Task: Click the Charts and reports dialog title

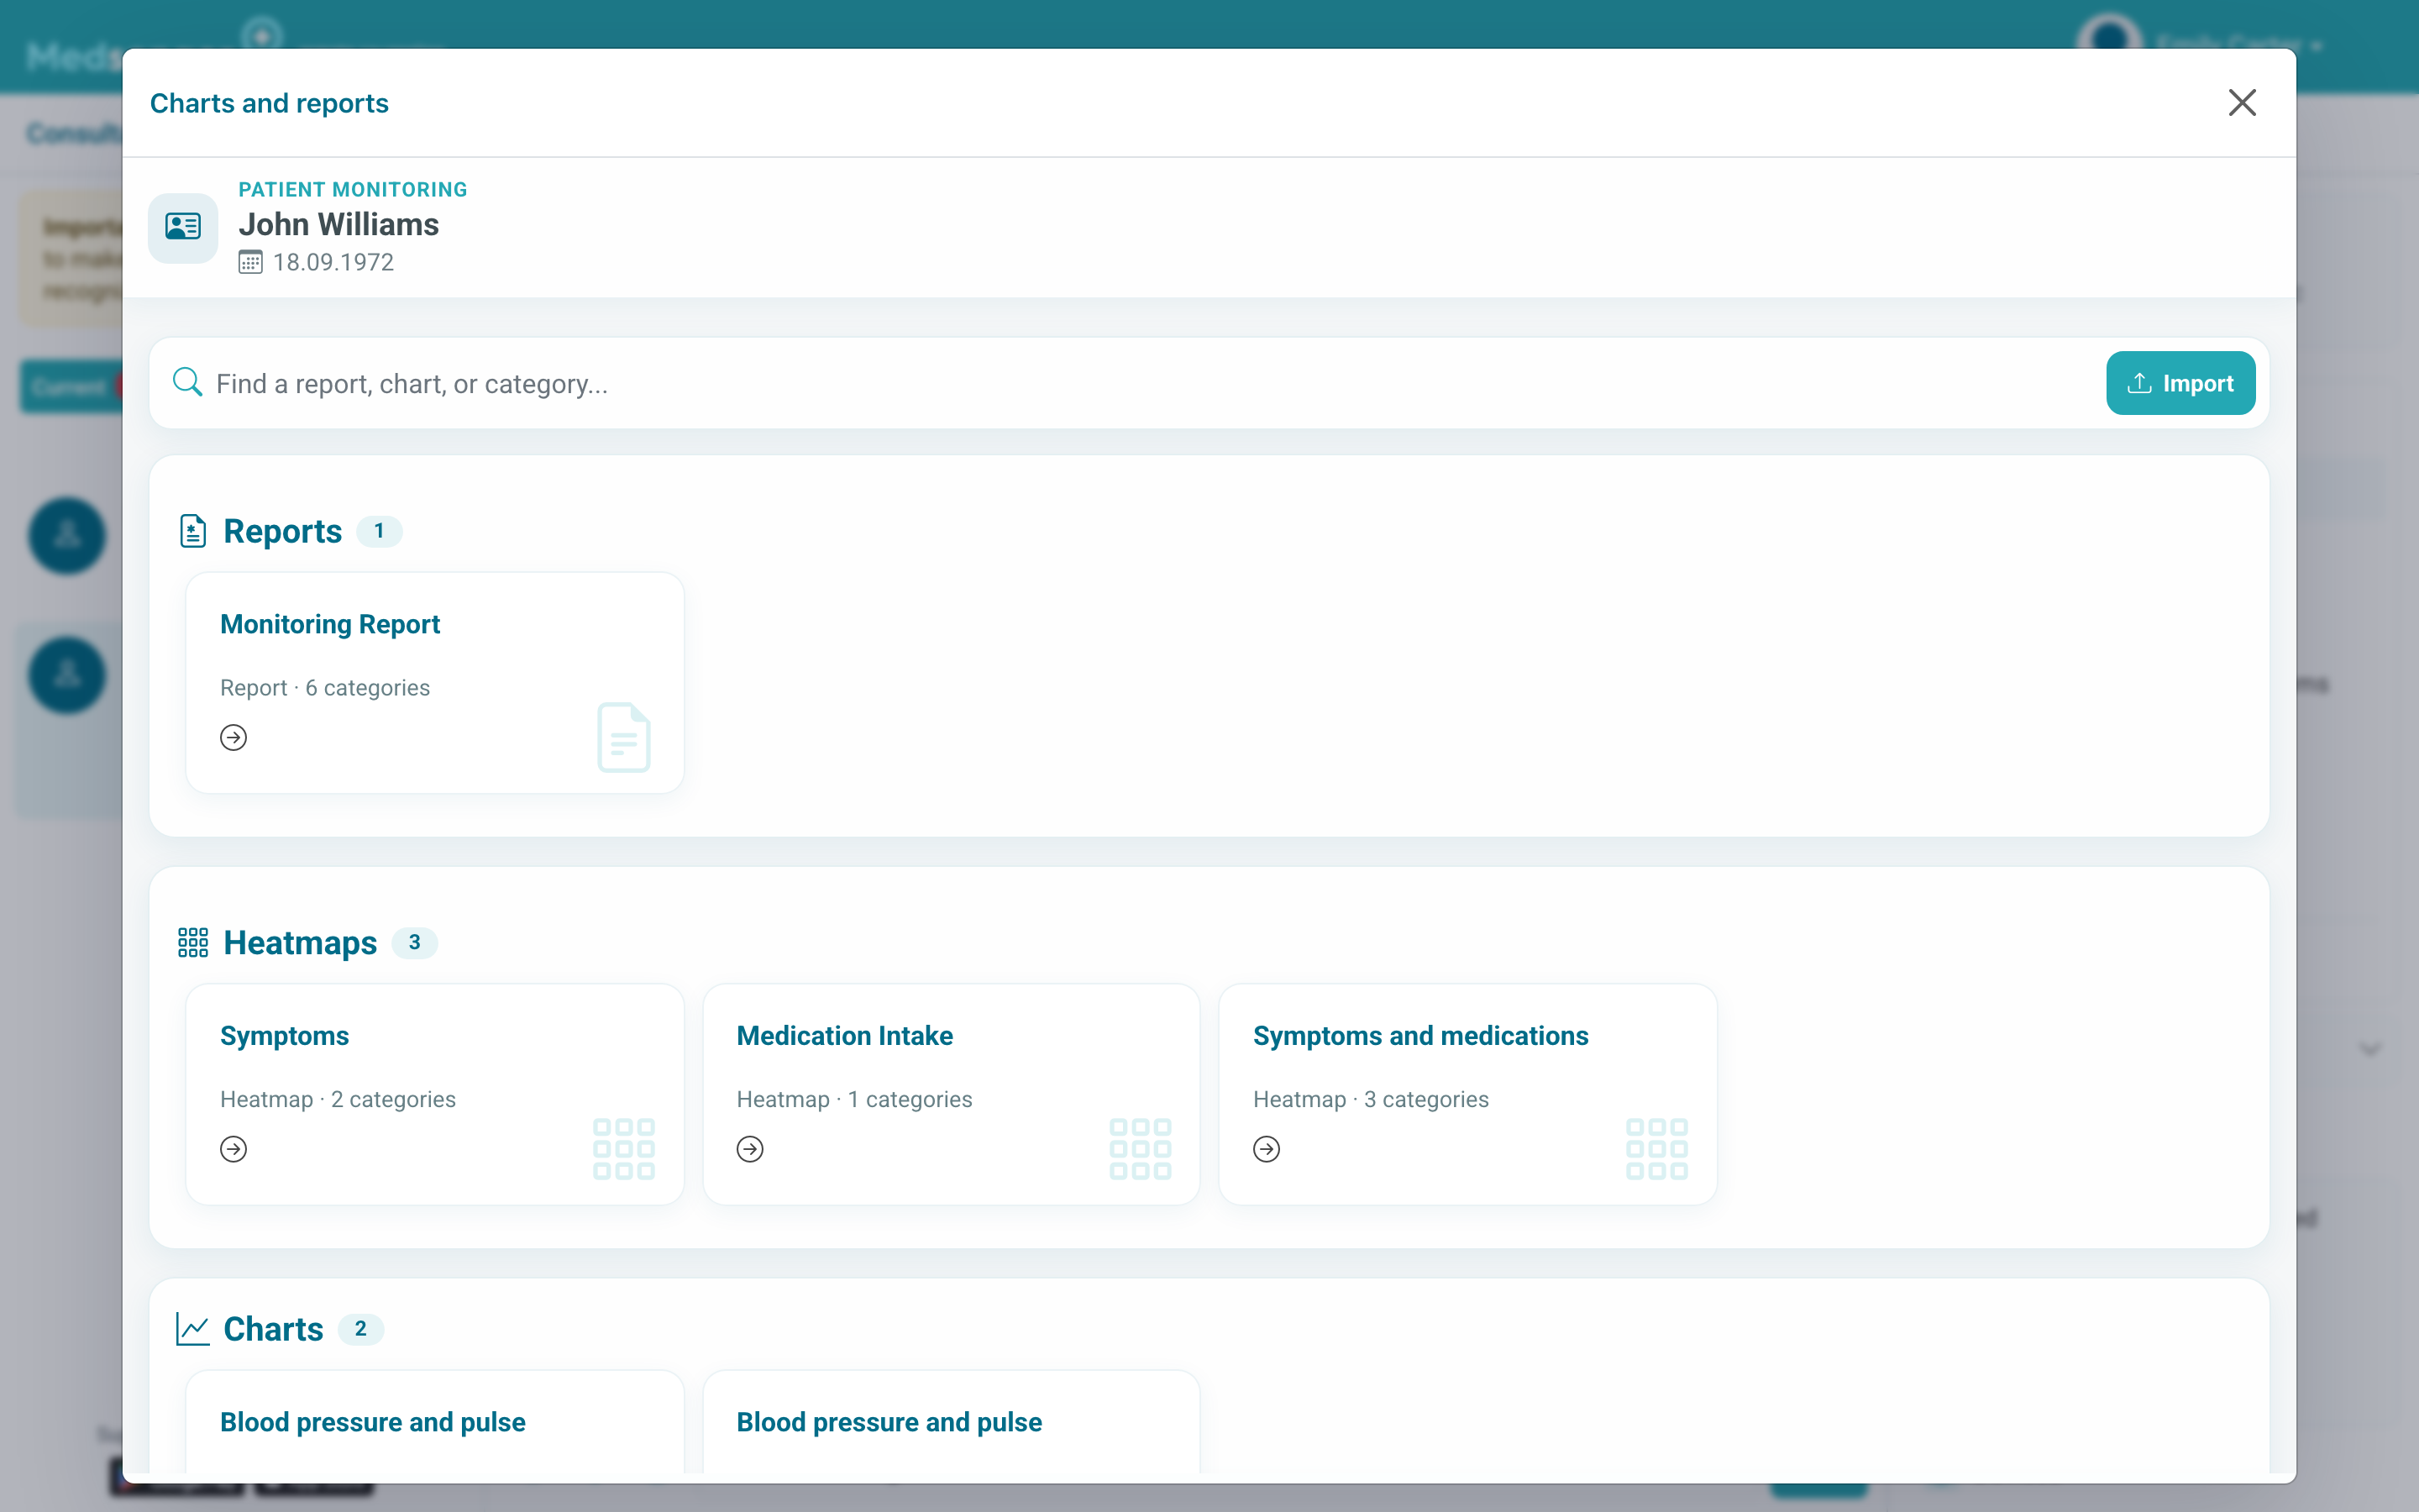Action: [x=269, y=103]
